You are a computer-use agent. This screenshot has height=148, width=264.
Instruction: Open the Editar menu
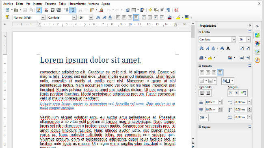click(19, 4)
